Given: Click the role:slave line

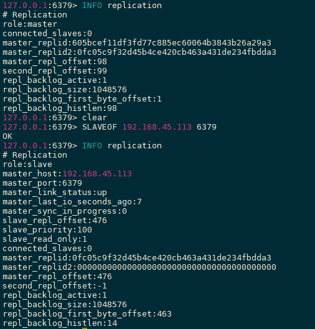Looking at the screenshot, I should pos(27,164).
